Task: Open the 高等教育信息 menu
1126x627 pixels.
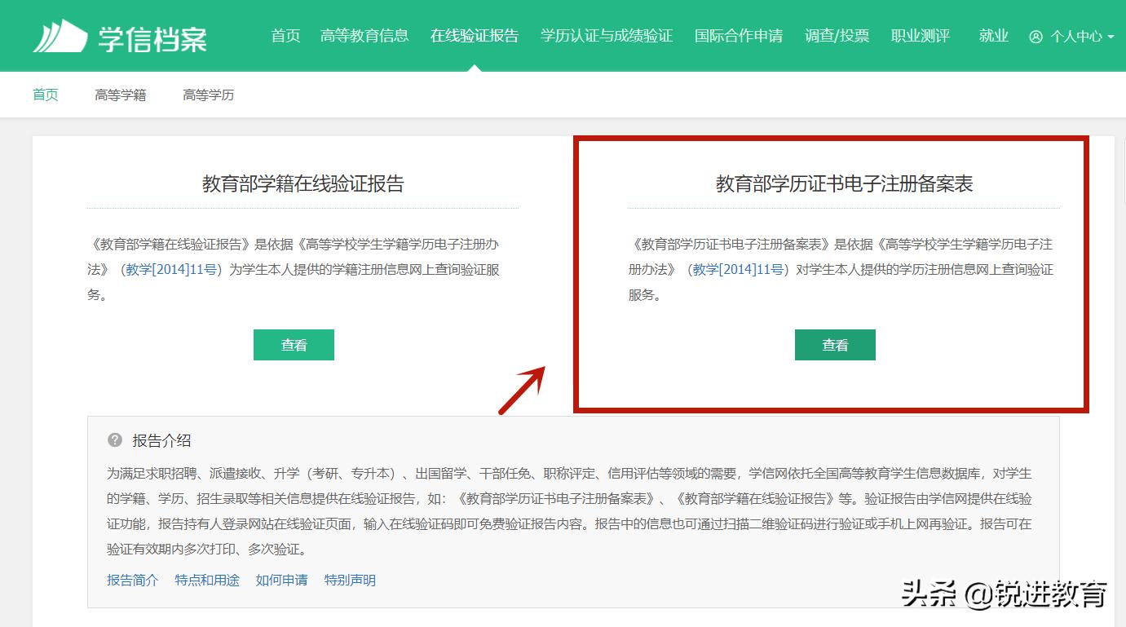Action: [x=364, y=36]
